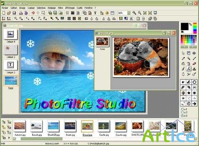The image size is (199, 146).
Task: Click the red Undo arrow icon
Action: pyautogui.click(x=33, y=13)
